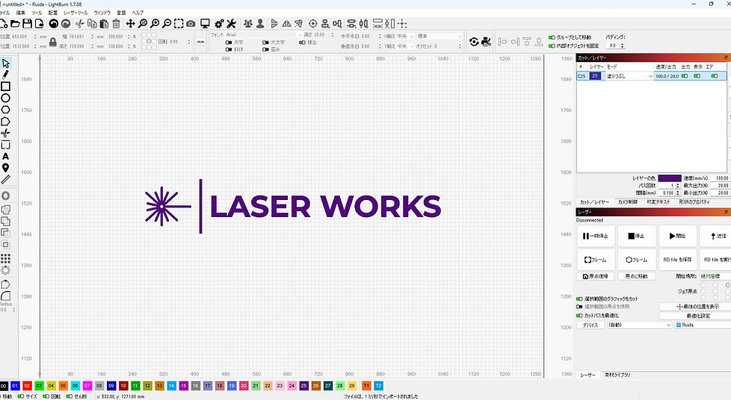Open the 配置 menu
The width and height of the screenshot is (731, 400).
click(x=53, y=13)
